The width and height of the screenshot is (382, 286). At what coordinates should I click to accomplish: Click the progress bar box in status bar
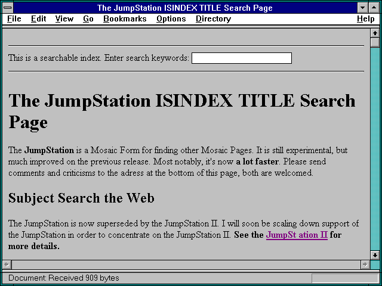click(x=345, y=278)
